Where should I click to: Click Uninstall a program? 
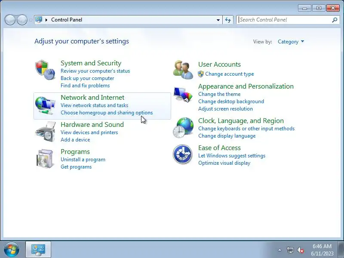point(83,160)
